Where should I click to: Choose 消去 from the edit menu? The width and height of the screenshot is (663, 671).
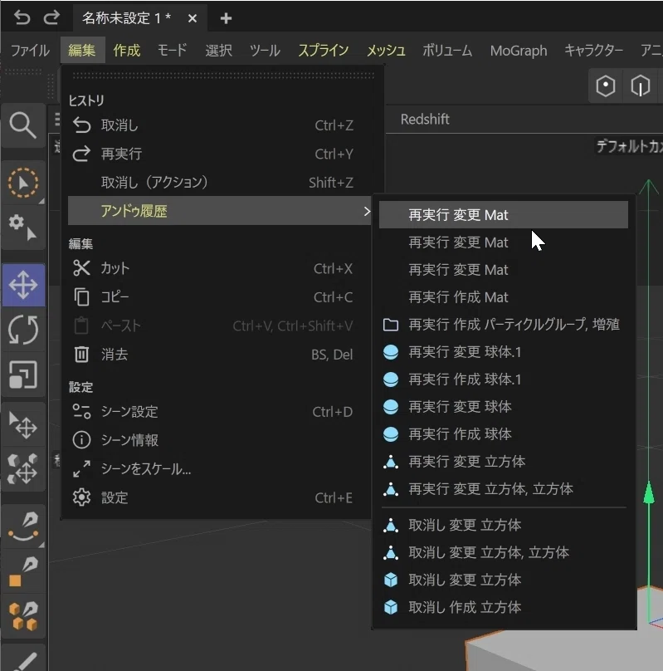[x=219, y=355]
